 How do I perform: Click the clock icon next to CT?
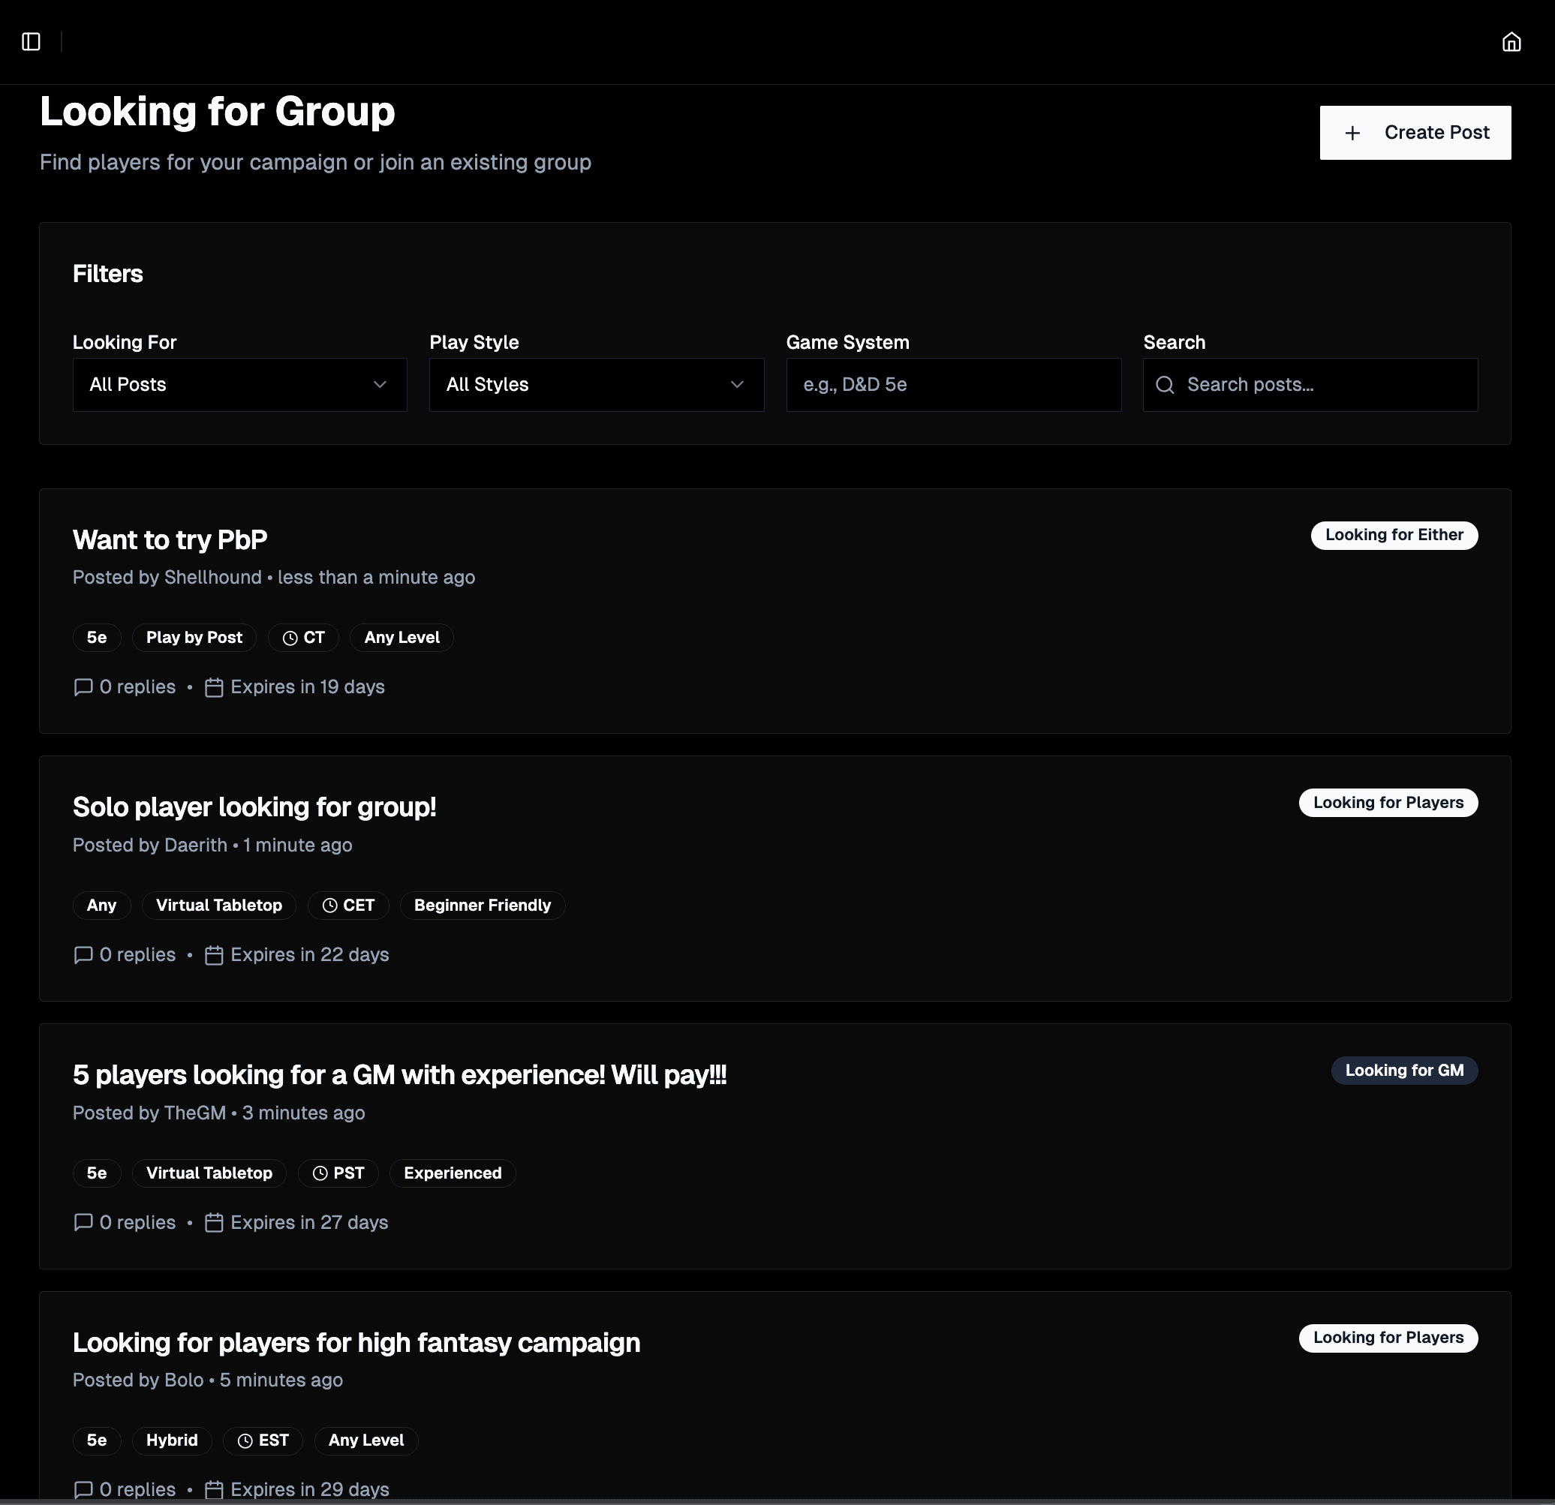[x=290, y=638]
